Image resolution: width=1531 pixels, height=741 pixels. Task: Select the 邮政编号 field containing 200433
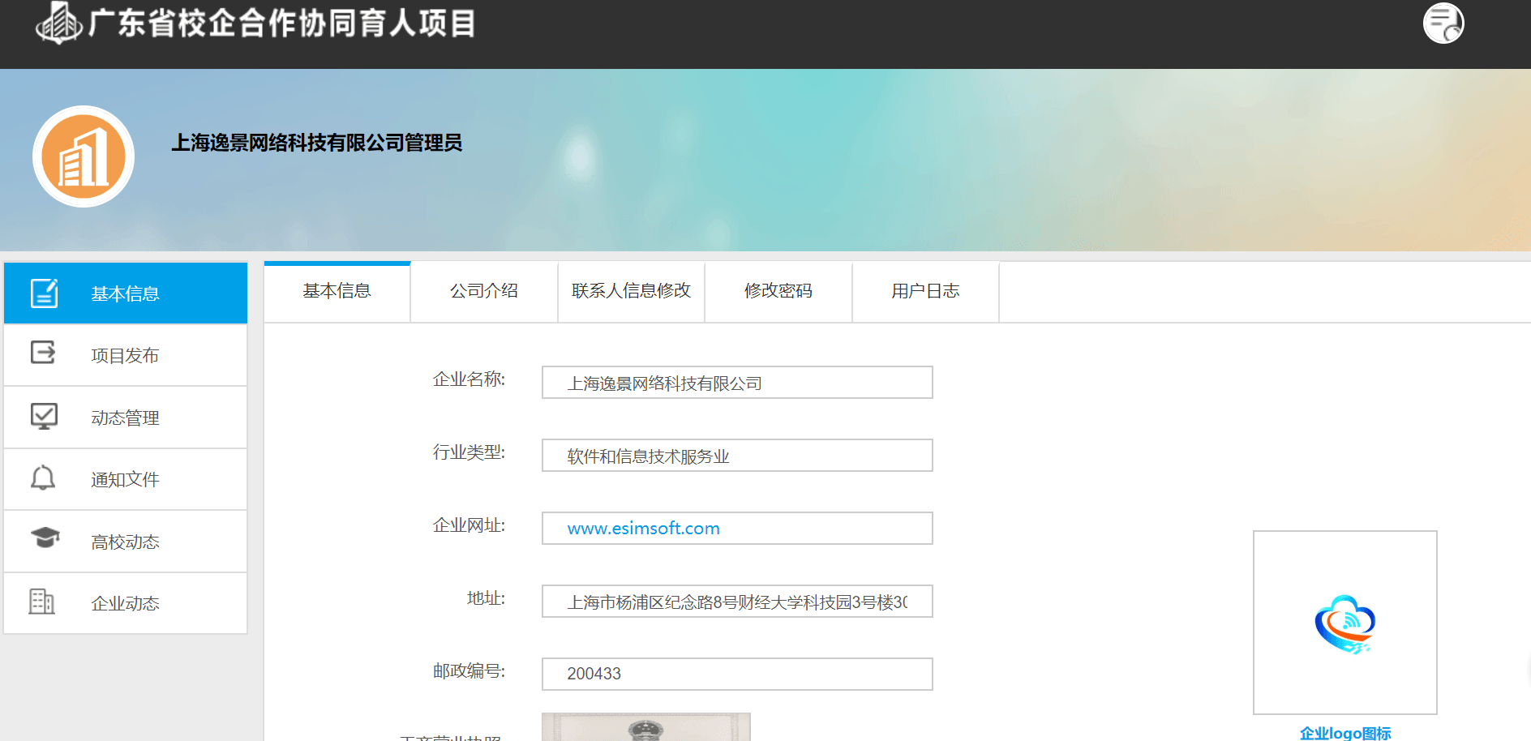point(736,674)
